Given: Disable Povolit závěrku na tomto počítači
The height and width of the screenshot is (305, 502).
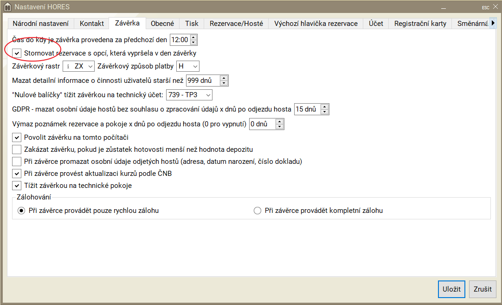Looking at the screenshot, I should (x=17, y=137).
